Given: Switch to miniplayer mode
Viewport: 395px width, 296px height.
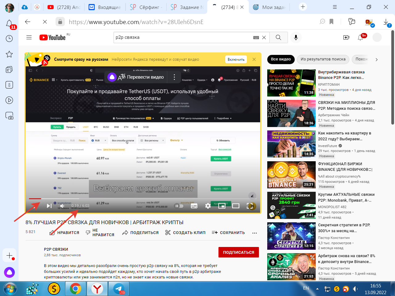Looking at the screenshot, I should (x=222, y=206).
